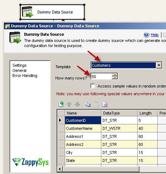Screen dimensions: 166x174
Task: Click the delete column icon
Action: pos(105,104)
